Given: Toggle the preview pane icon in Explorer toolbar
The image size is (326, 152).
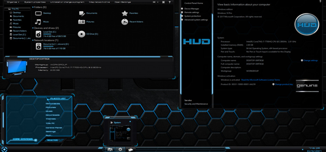Looking at the screenshot, I should (163, 2).
